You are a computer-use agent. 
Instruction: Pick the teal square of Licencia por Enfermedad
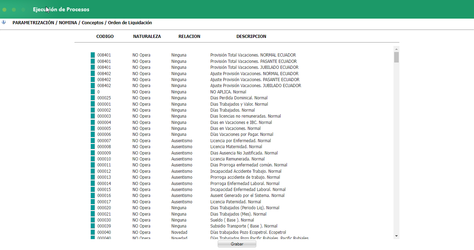coord(93,140)
